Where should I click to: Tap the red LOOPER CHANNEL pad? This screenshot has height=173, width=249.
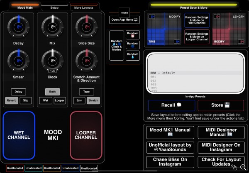(x=86, y=135)
